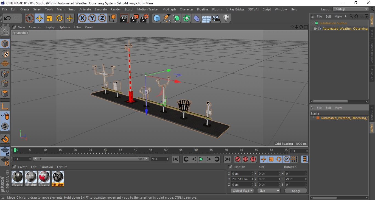Add a Floor environment object
The width and height of the screenshot is (375, 200).
pyautogui.click(x=206, y=18)
